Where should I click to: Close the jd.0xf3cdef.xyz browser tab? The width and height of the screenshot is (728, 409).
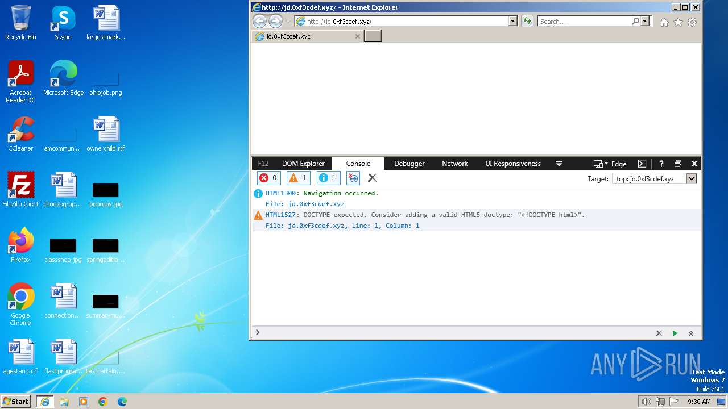358,36
